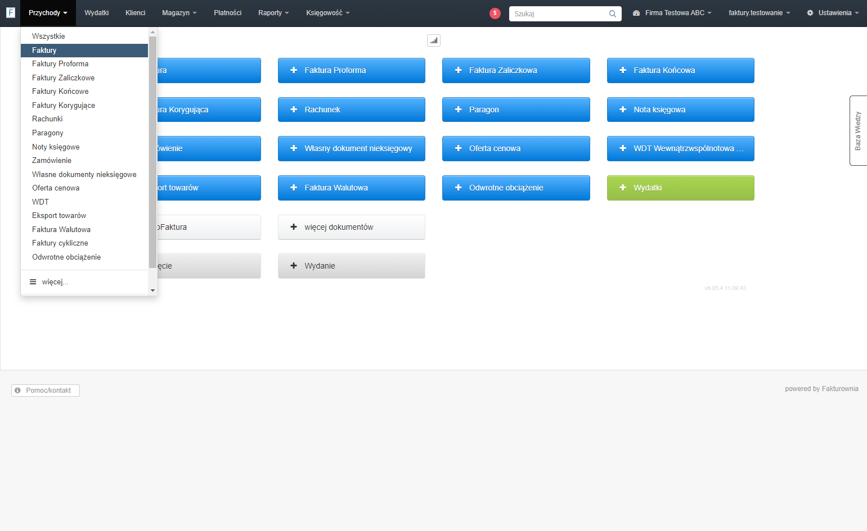Click the dashboard icon beside Firma Testowa ABC
867x531 pixels.
point(636,13)
